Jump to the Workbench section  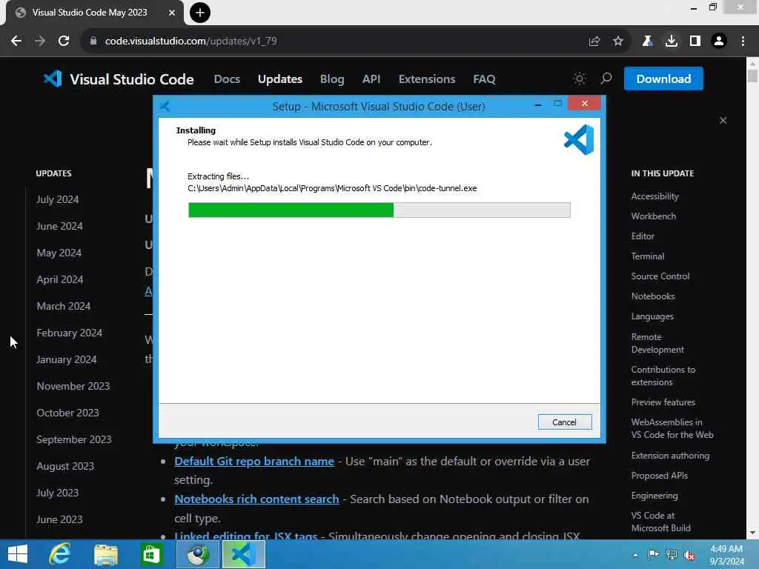(x=654, y=216)
